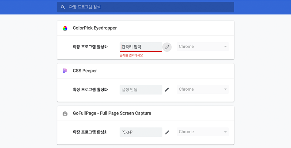The image size is (291, 148).
Task: Click the CSS Peeper 설정 안됨 shortcut field
Action: 141,89
